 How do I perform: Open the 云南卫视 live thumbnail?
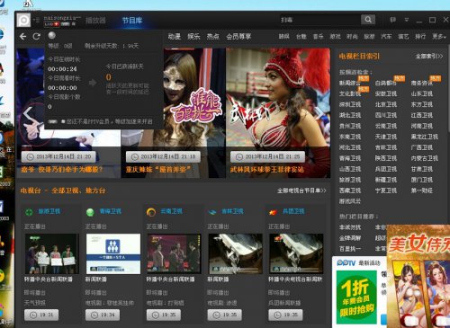pyautogui.click(x=175, y=253)
